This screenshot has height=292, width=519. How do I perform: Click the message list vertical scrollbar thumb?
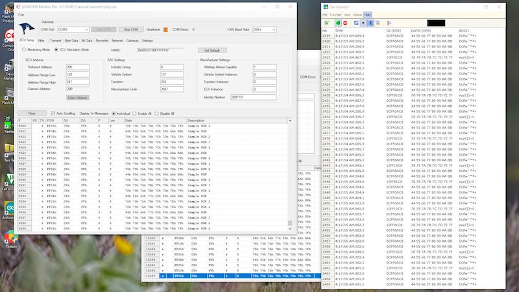pyautogui.click(x=290, y=223)
